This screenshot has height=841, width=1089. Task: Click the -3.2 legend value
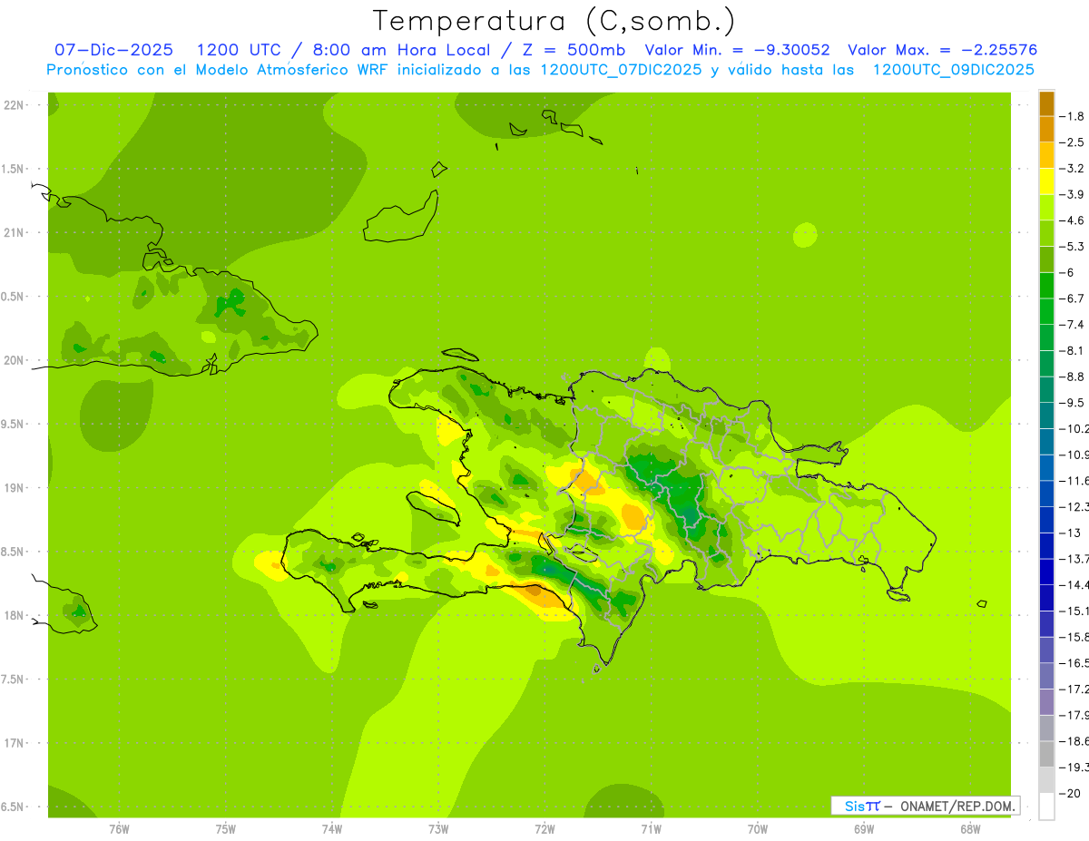pyautogui.click(x=1072, y=169)
